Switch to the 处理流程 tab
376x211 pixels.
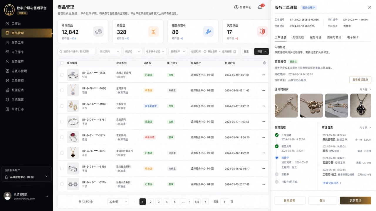(298, 37)
